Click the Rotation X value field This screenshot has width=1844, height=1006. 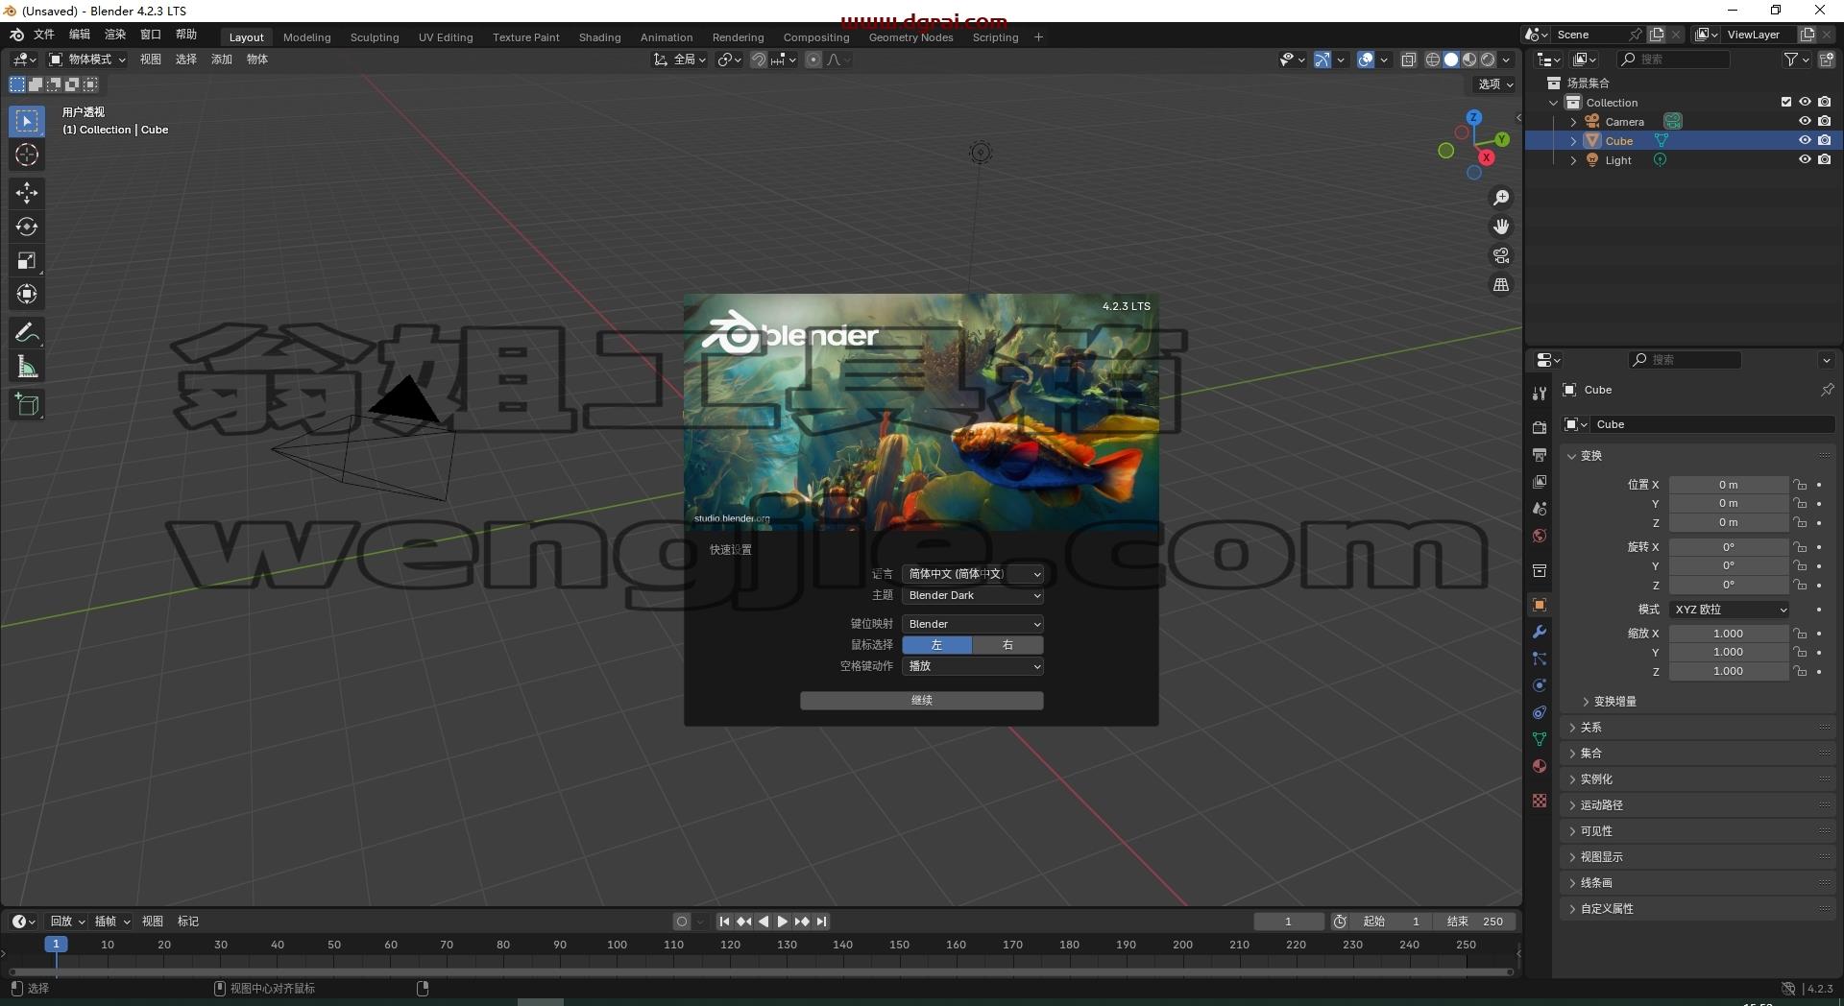coord(1729,547)
